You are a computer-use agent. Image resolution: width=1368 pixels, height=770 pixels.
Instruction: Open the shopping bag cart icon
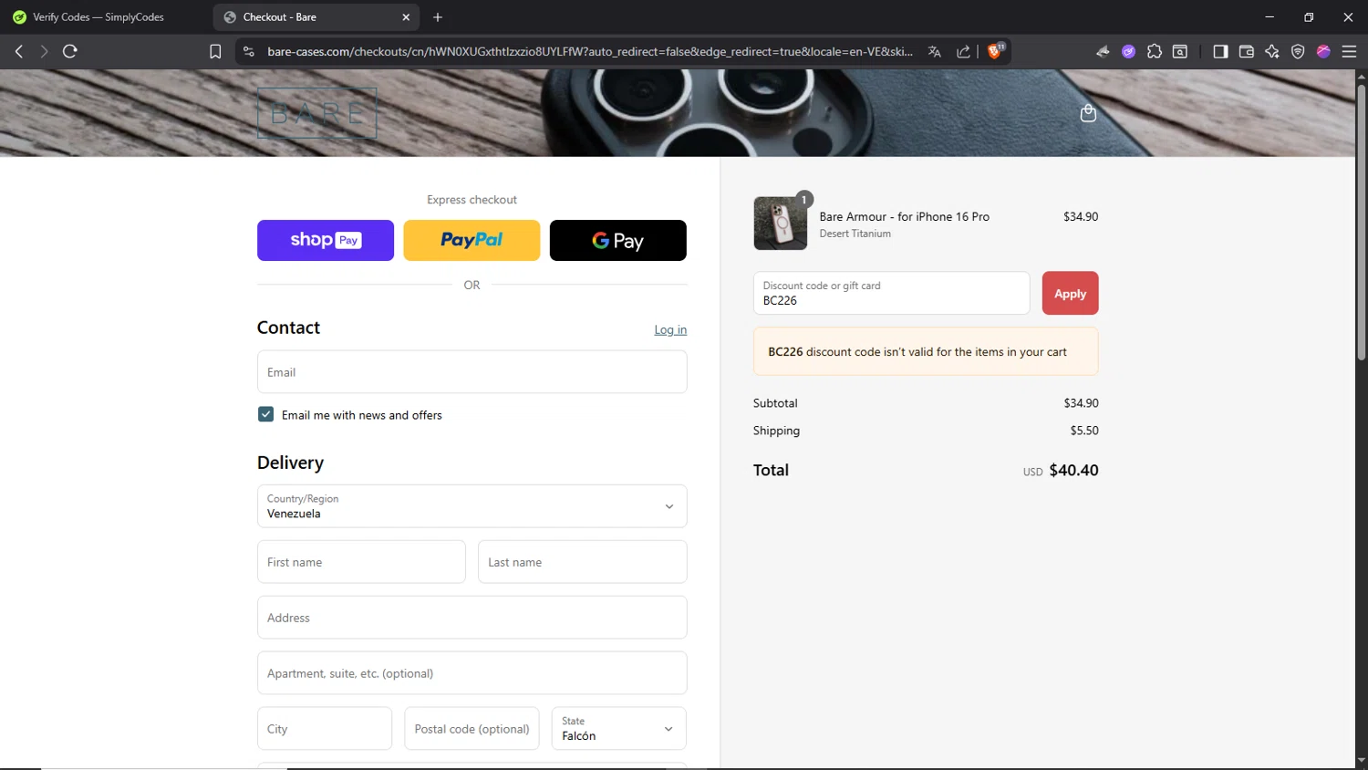[1088, 113]
